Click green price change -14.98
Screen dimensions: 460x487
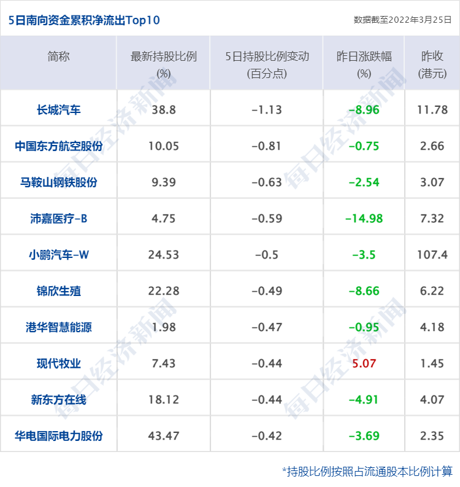click(364, 219)
